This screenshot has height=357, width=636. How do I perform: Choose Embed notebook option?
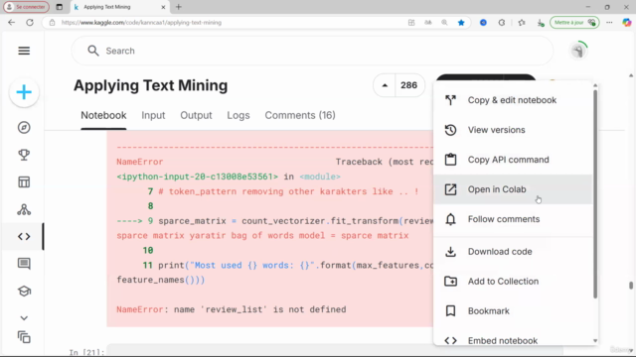tap(513, 340)
